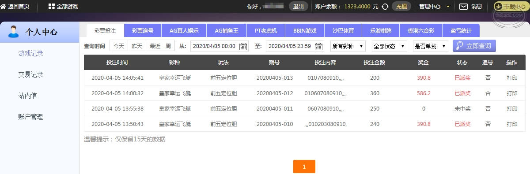530x174 pixels.
Task: Switch to the 盈亏统计 tab
Action: click(461, 30)
